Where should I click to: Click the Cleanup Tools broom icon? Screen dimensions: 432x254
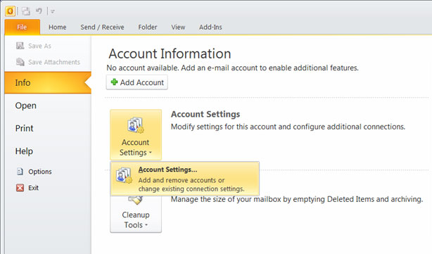click(136, 201)
